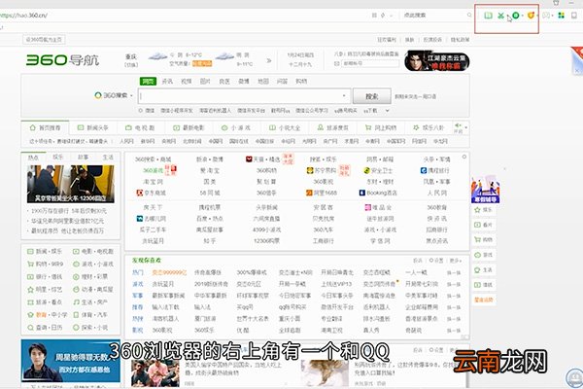This screenshot has height=389, width=583.
Task: Open the 工商银行 link
Action: [x=324, y=241]
